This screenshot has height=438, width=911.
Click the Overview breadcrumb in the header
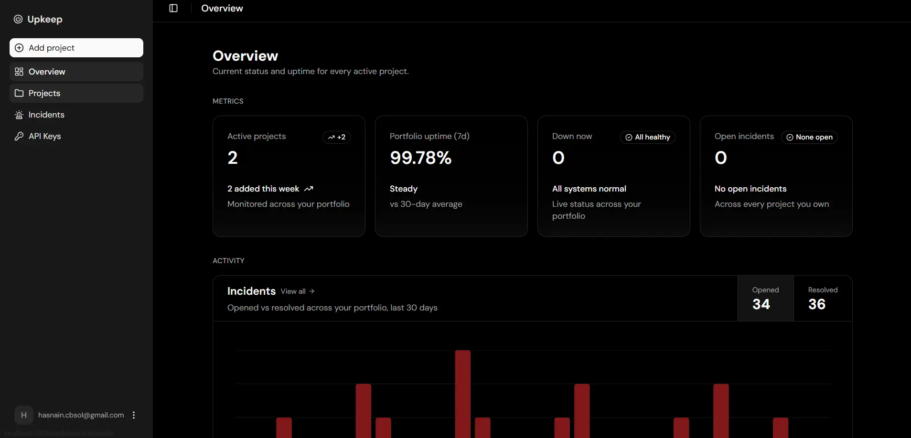(x=222, y=8)
